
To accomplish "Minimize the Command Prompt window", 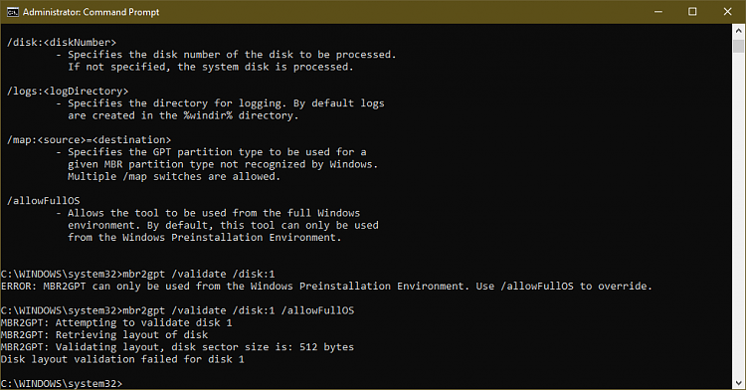I will (x=658, y=12).
